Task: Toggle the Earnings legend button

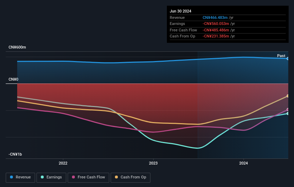Action: (x=51, y=177)
